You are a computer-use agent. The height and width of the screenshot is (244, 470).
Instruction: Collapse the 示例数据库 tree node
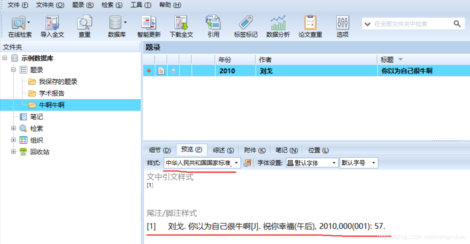coord(5,58)
